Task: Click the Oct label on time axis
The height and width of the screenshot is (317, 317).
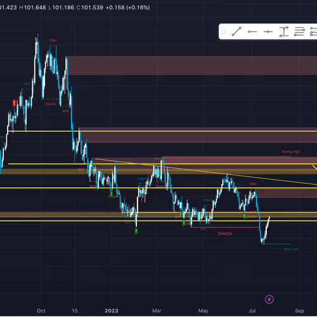Action: point(41,311)
